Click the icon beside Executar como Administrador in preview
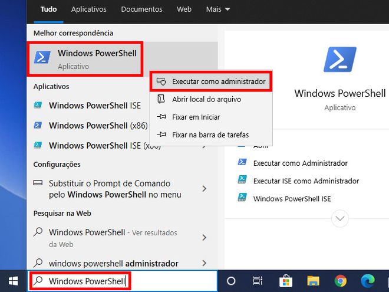The image size is (389, 292). click(242, 163)
